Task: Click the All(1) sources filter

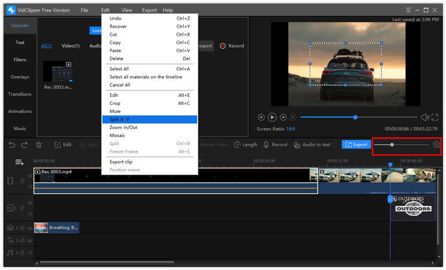Action: [46, 46]
